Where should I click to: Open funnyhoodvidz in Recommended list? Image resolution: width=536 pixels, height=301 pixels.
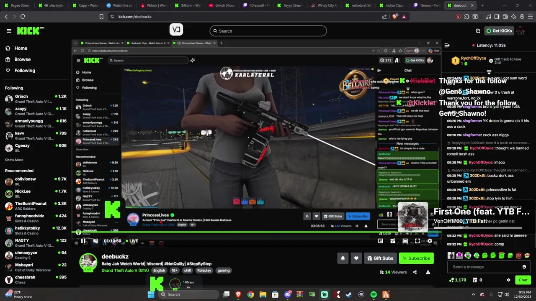point(36,218)
